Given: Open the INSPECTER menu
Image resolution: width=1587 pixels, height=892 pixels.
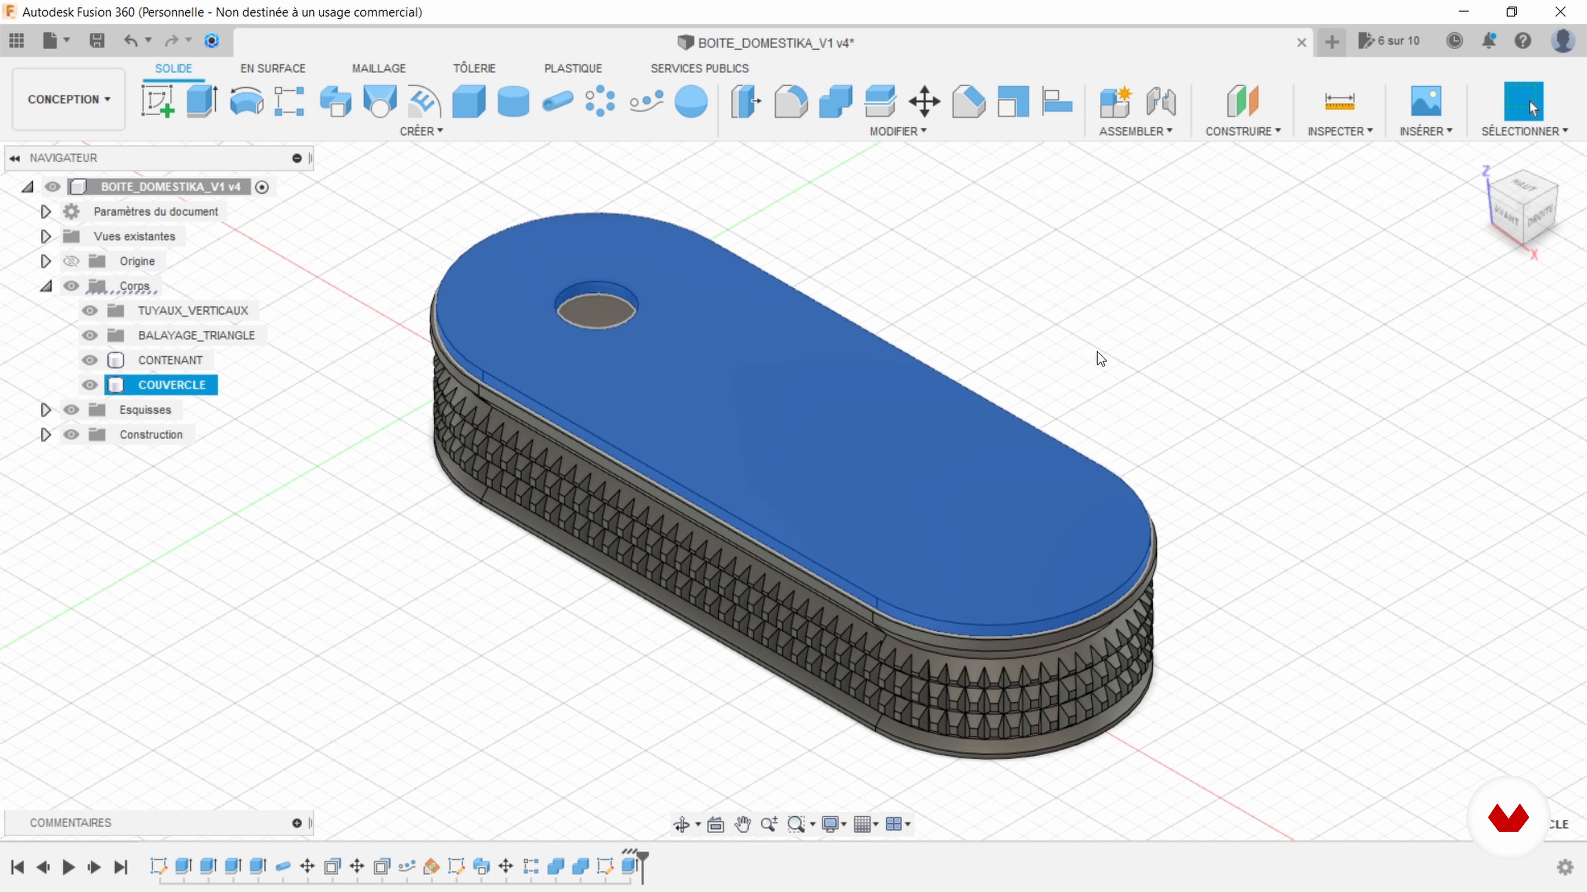Looking at the screenshot, I should (x=1340, y=131).
